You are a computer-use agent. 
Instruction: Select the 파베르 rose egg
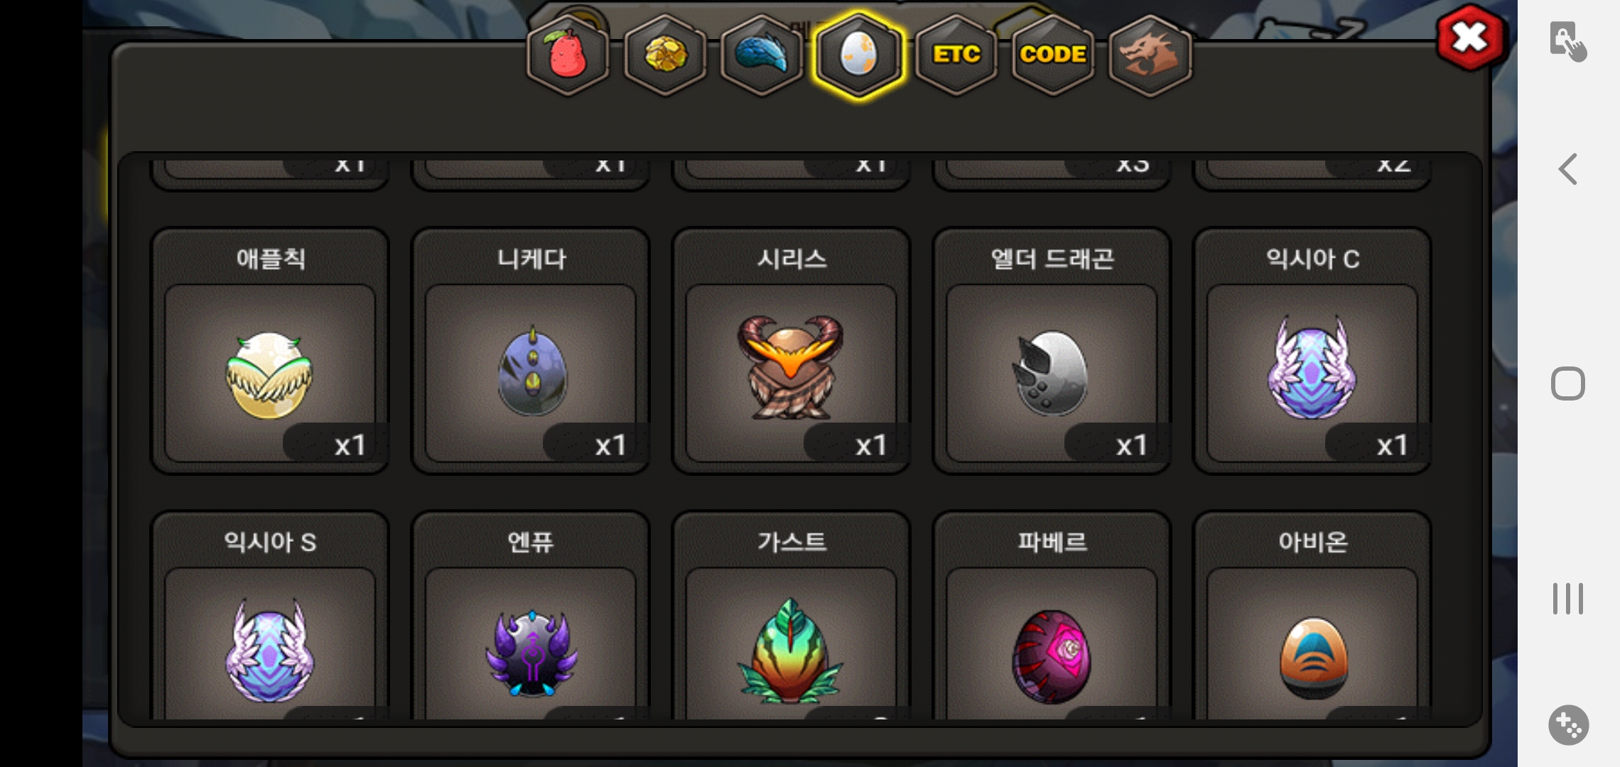(1052, 616)
